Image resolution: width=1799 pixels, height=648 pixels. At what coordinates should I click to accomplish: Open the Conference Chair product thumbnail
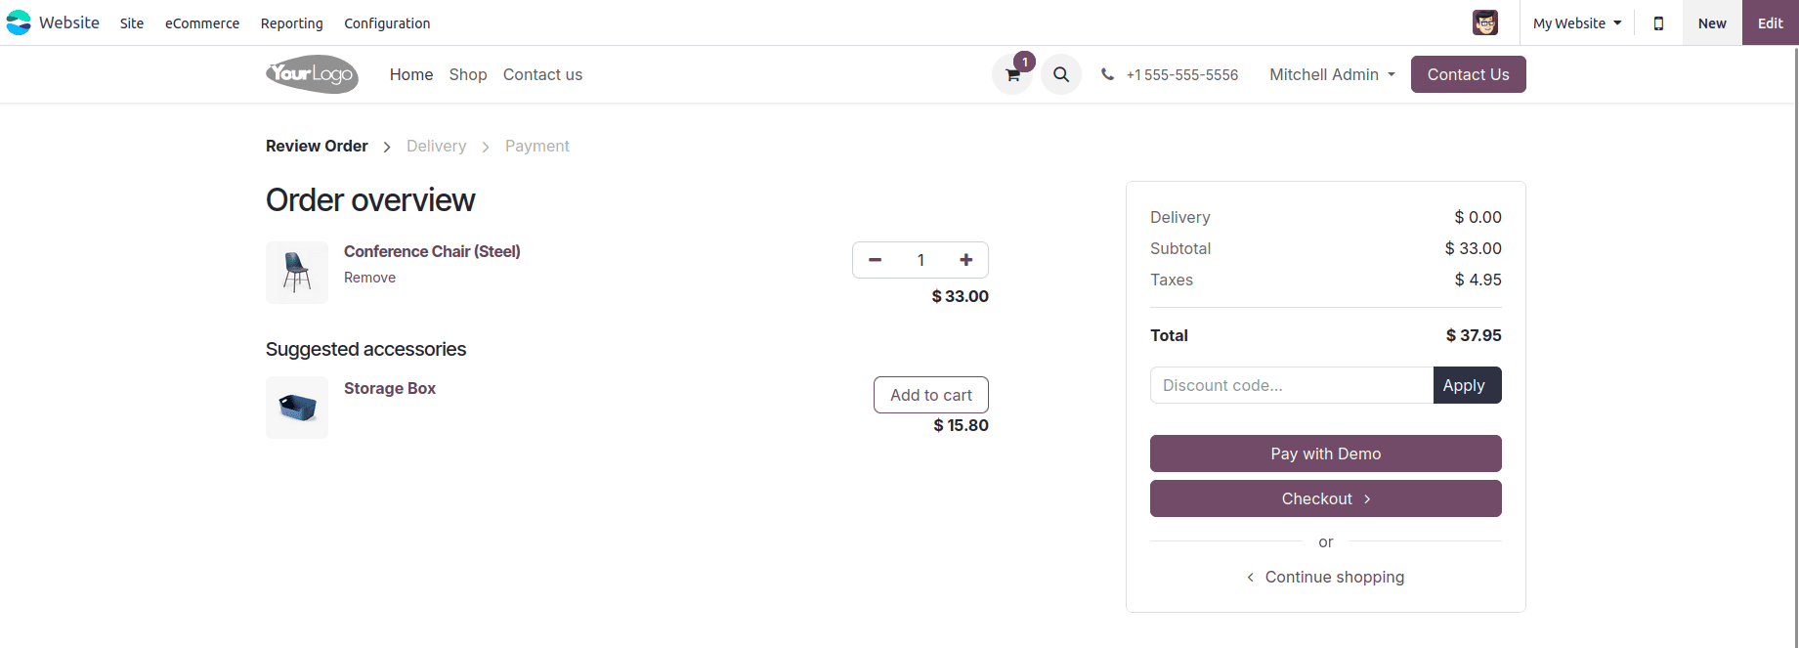coord(296,272)
